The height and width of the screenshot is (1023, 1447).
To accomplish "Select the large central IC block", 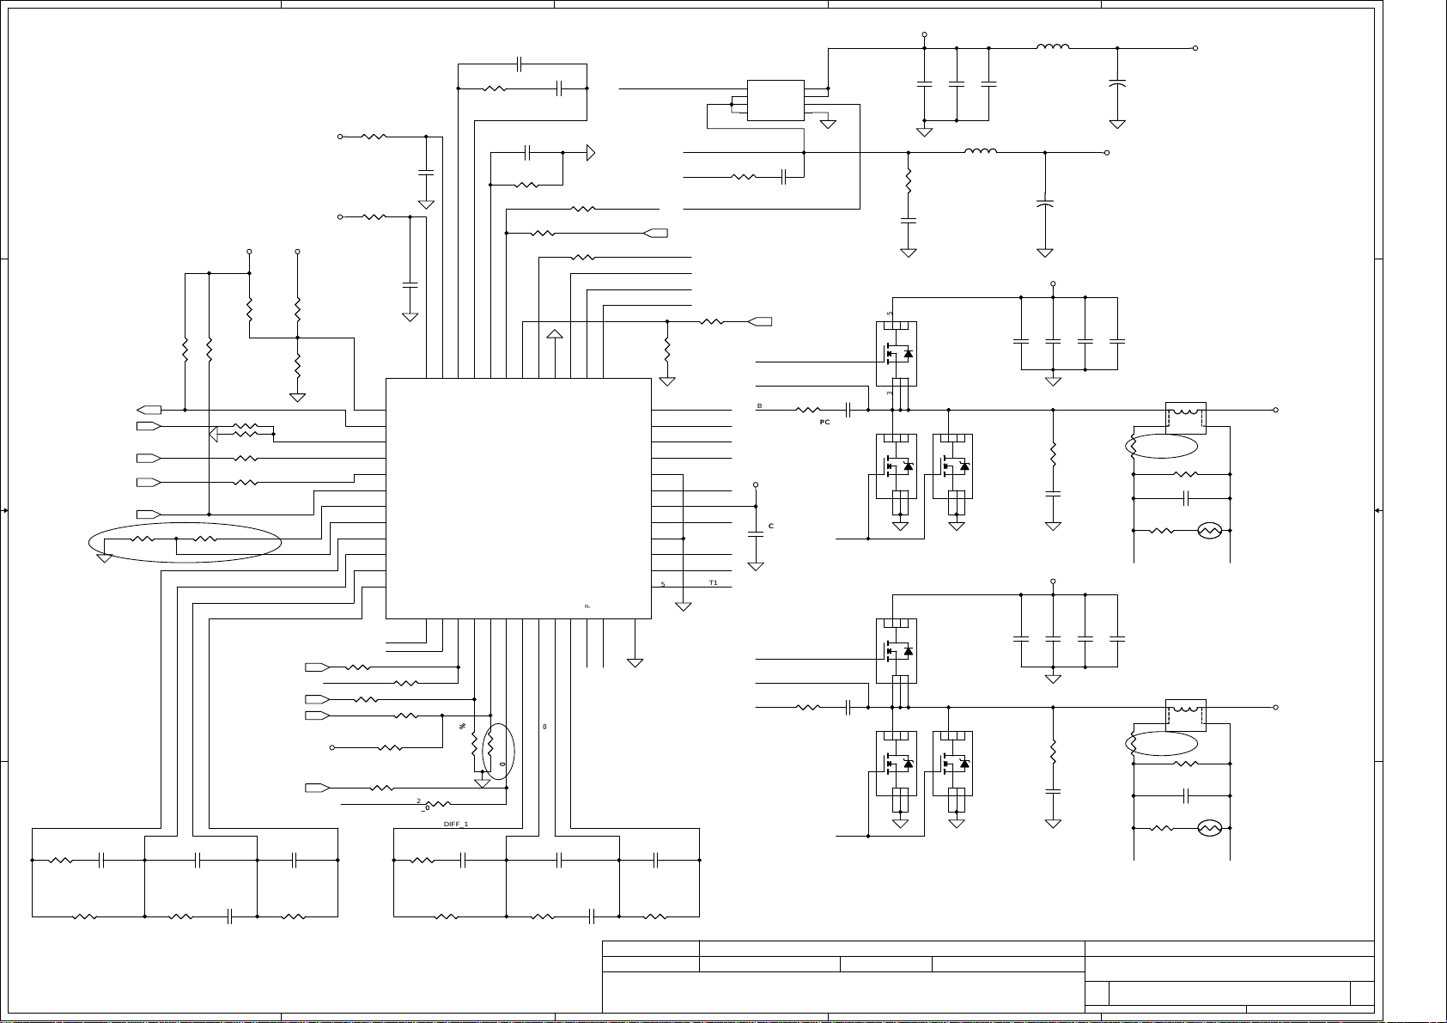I will (519, 498).
